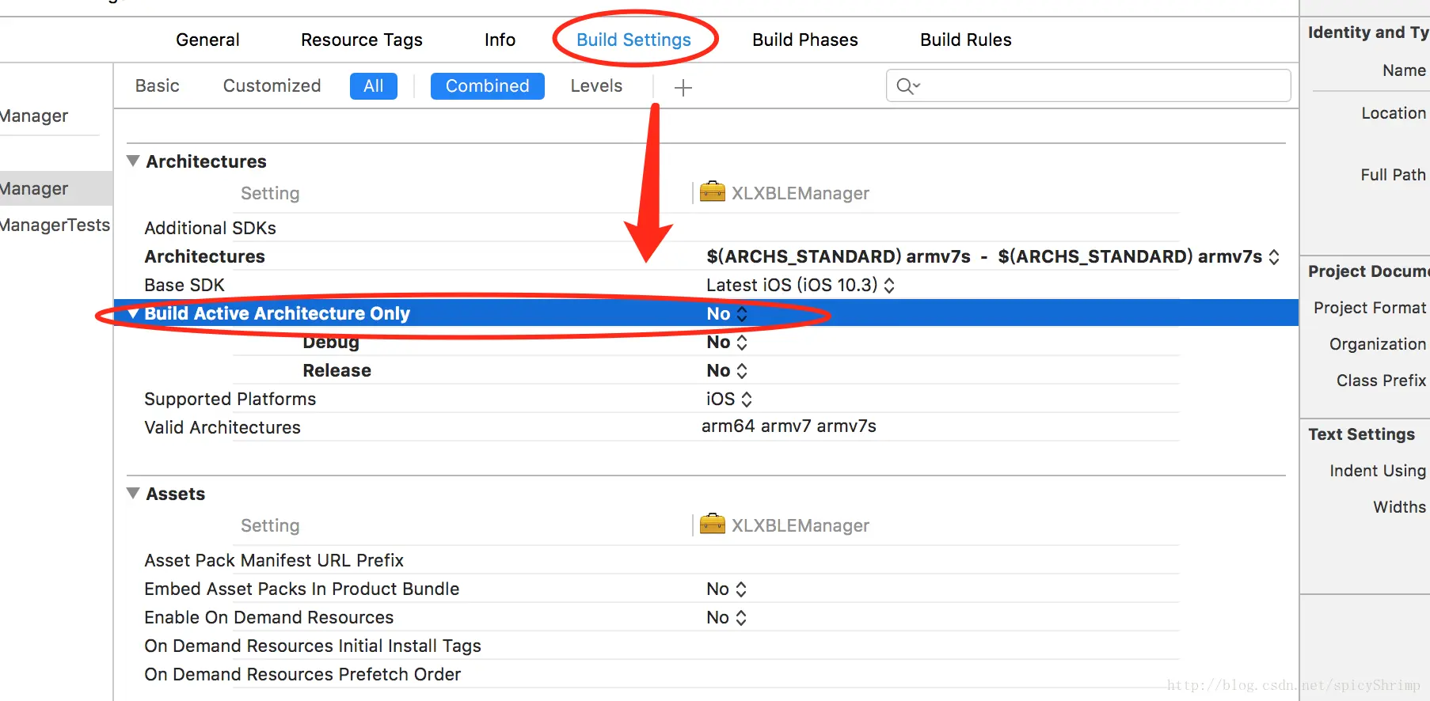Click the Class Prefix label in inspector
Viewport: 1430px width, 701px height.
click(x=1382, y=381)
